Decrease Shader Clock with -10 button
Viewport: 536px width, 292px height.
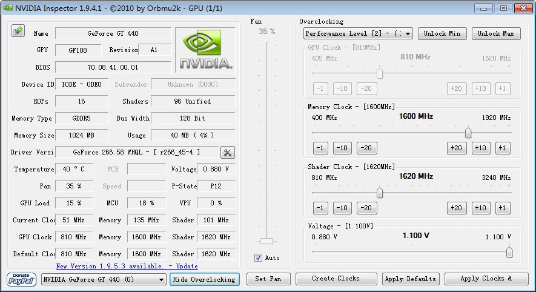342,208
